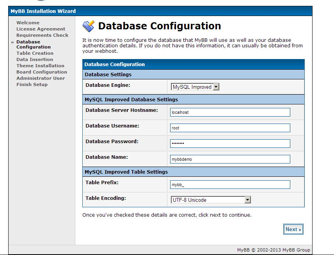The image size is (334, 255).
Task: Click the Next » button
Action: [293, 229]
